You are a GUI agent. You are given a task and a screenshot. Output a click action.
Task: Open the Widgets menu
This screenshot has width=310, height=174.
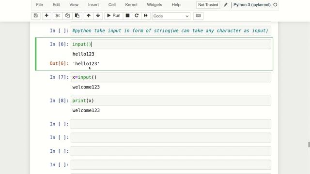(x=155, y=5)
